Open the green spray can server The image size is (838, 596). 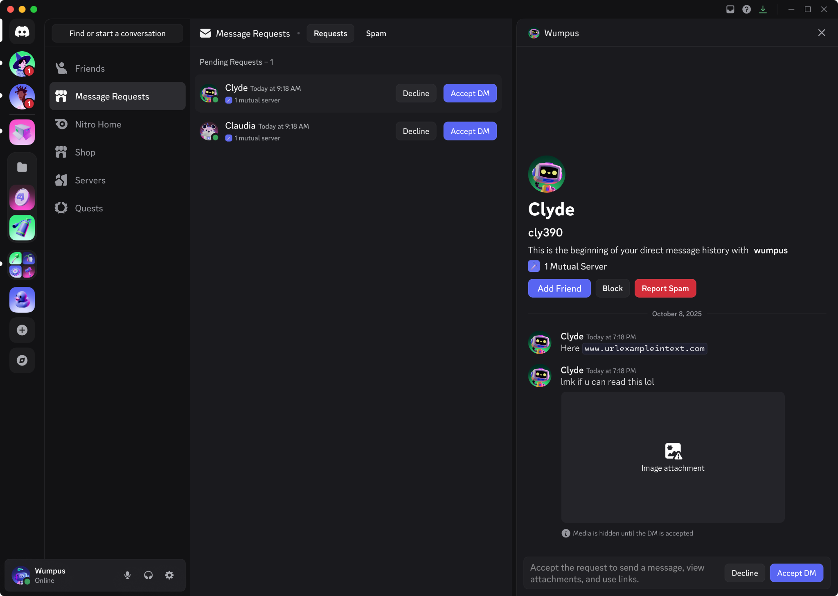coord(22,228)
